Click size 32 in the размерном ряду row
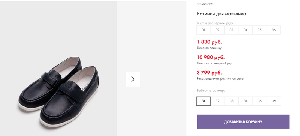 [x=217, y=30]
